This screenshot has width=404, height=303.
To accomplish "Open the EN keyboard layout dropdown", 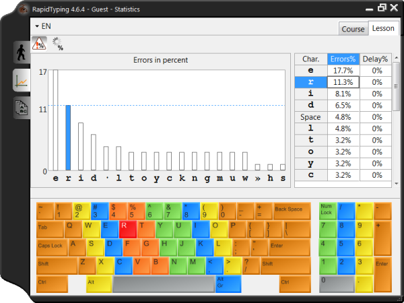I will coord(43,26).
